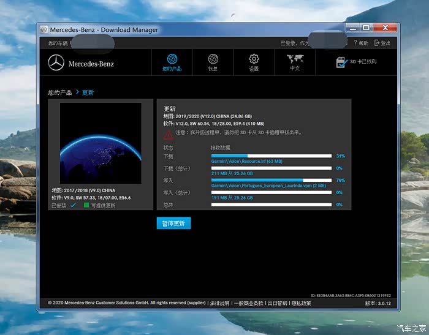Open the 出口管制 footer link
The width and height of the screenshot is (429, 335).
[277, 303]
